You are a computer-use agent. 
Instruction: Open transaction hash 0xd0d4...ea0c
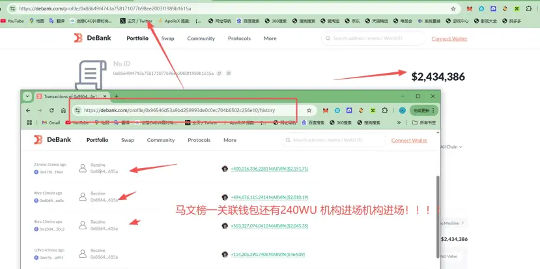[x=51, y=200]
